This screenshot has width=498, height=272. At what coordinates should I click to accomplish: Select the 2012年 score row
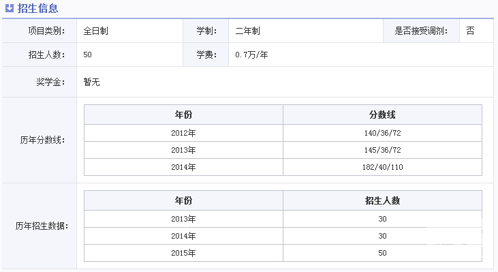[x=283, y=133]
